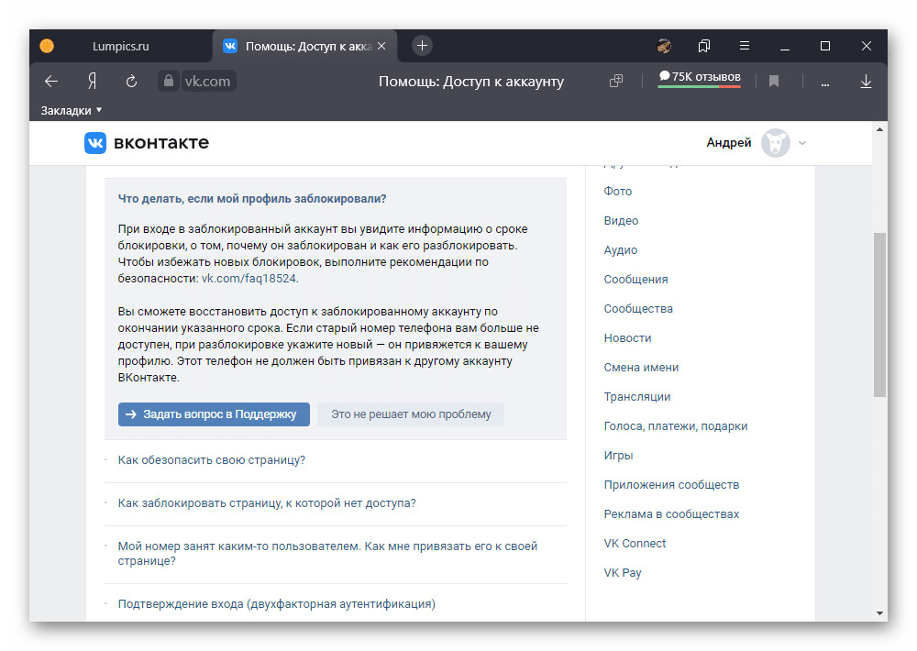Open the VK Connect help category

[x=635, y=544]
